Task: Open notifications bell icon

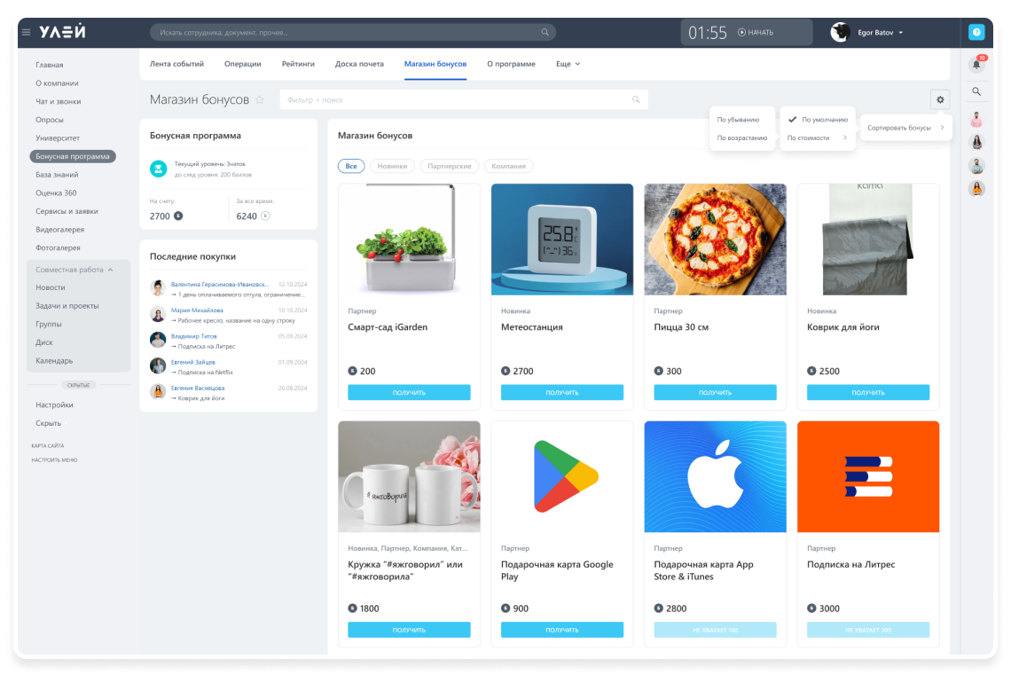Action: point(976,64)
